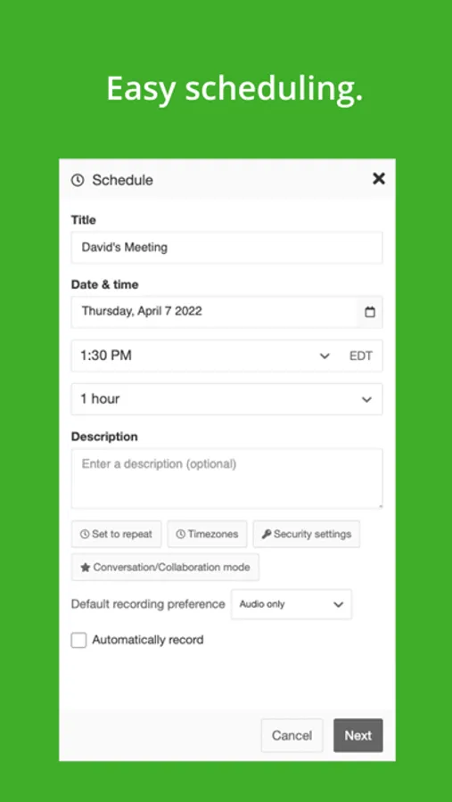Focus the Title field with David's Meeting
The image size is (452, 802).
click(x=226, y=248)
